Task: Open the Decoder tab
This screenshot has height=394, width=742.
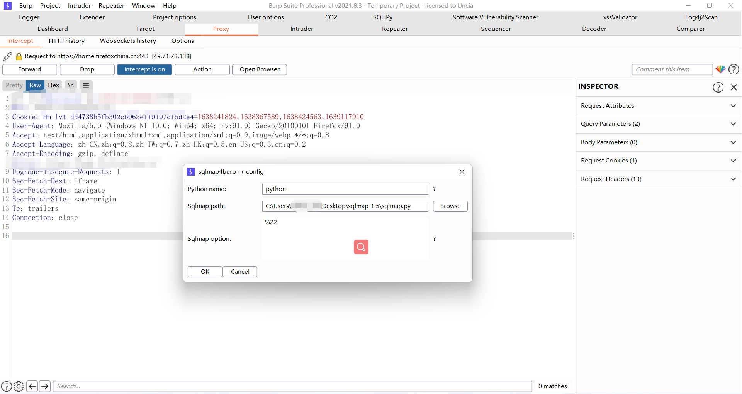Action: coord(594,29)
